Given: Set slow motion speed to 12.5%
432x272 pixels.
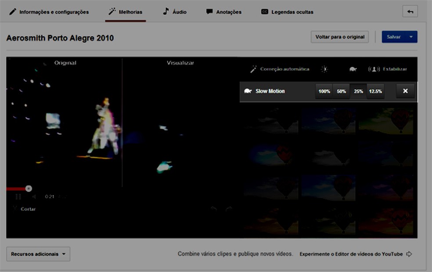Looking at the screenshot, I should click(375, 91).
